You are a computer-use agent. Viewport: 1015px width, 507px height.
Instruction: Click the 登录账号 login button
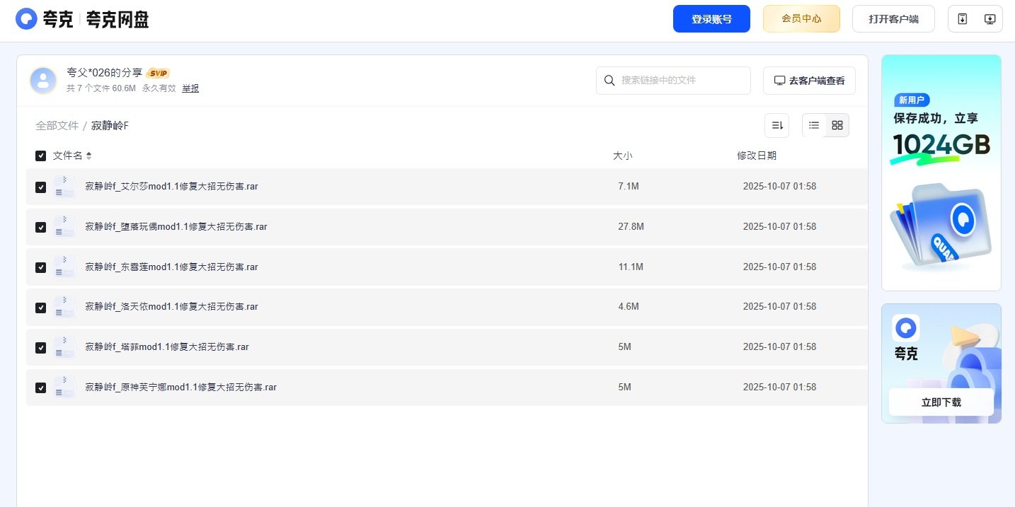click(711, 19)
